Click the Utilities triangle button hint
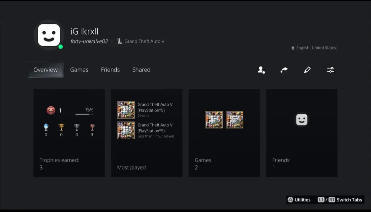371x212 pixels. (x=299, y=199)
